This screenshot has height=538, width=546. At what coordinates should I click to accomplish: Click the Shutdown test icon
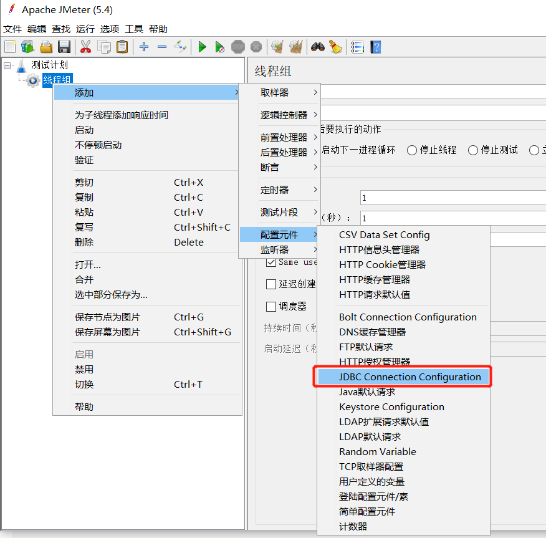click(x=256, y=47)
